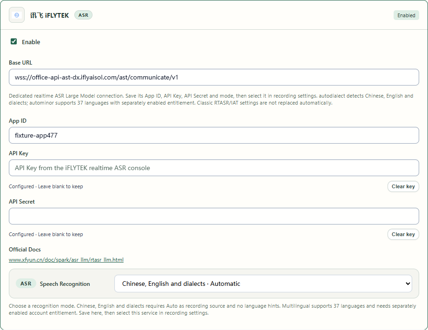Viewport: 428px width, 330px height.
Task: Click the iFLYTEK header title text
Action: tap(49, 15)
